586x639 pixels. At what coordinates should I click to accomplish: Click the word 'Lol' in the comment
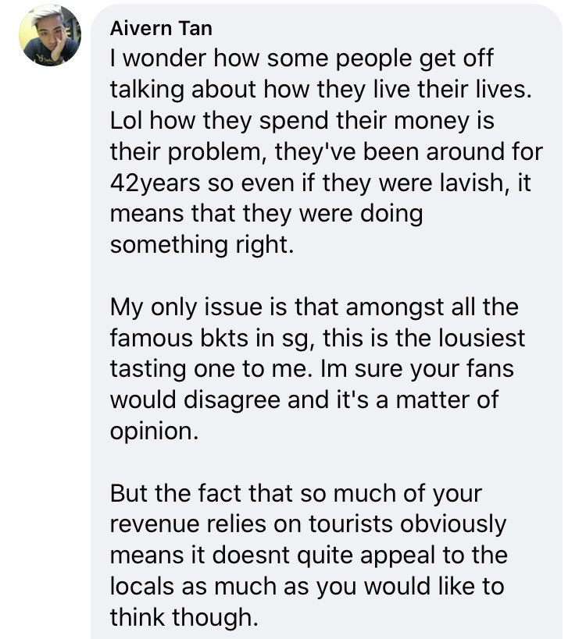[x=126, y=121]
